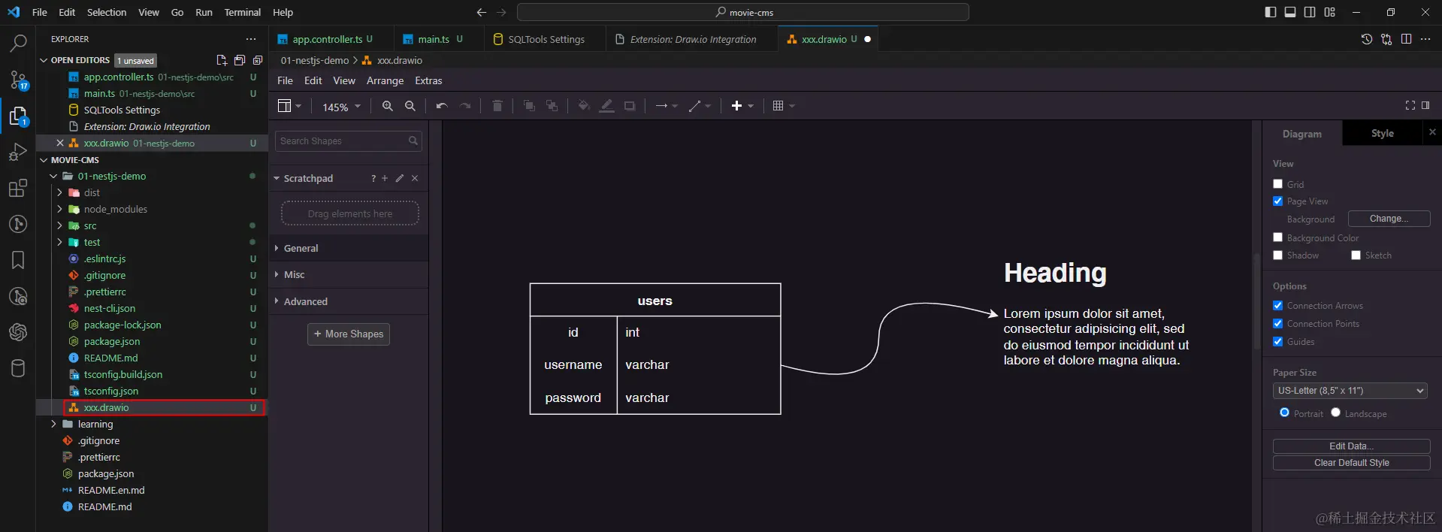Toggle the Shadow checkbox in View

1277,255
